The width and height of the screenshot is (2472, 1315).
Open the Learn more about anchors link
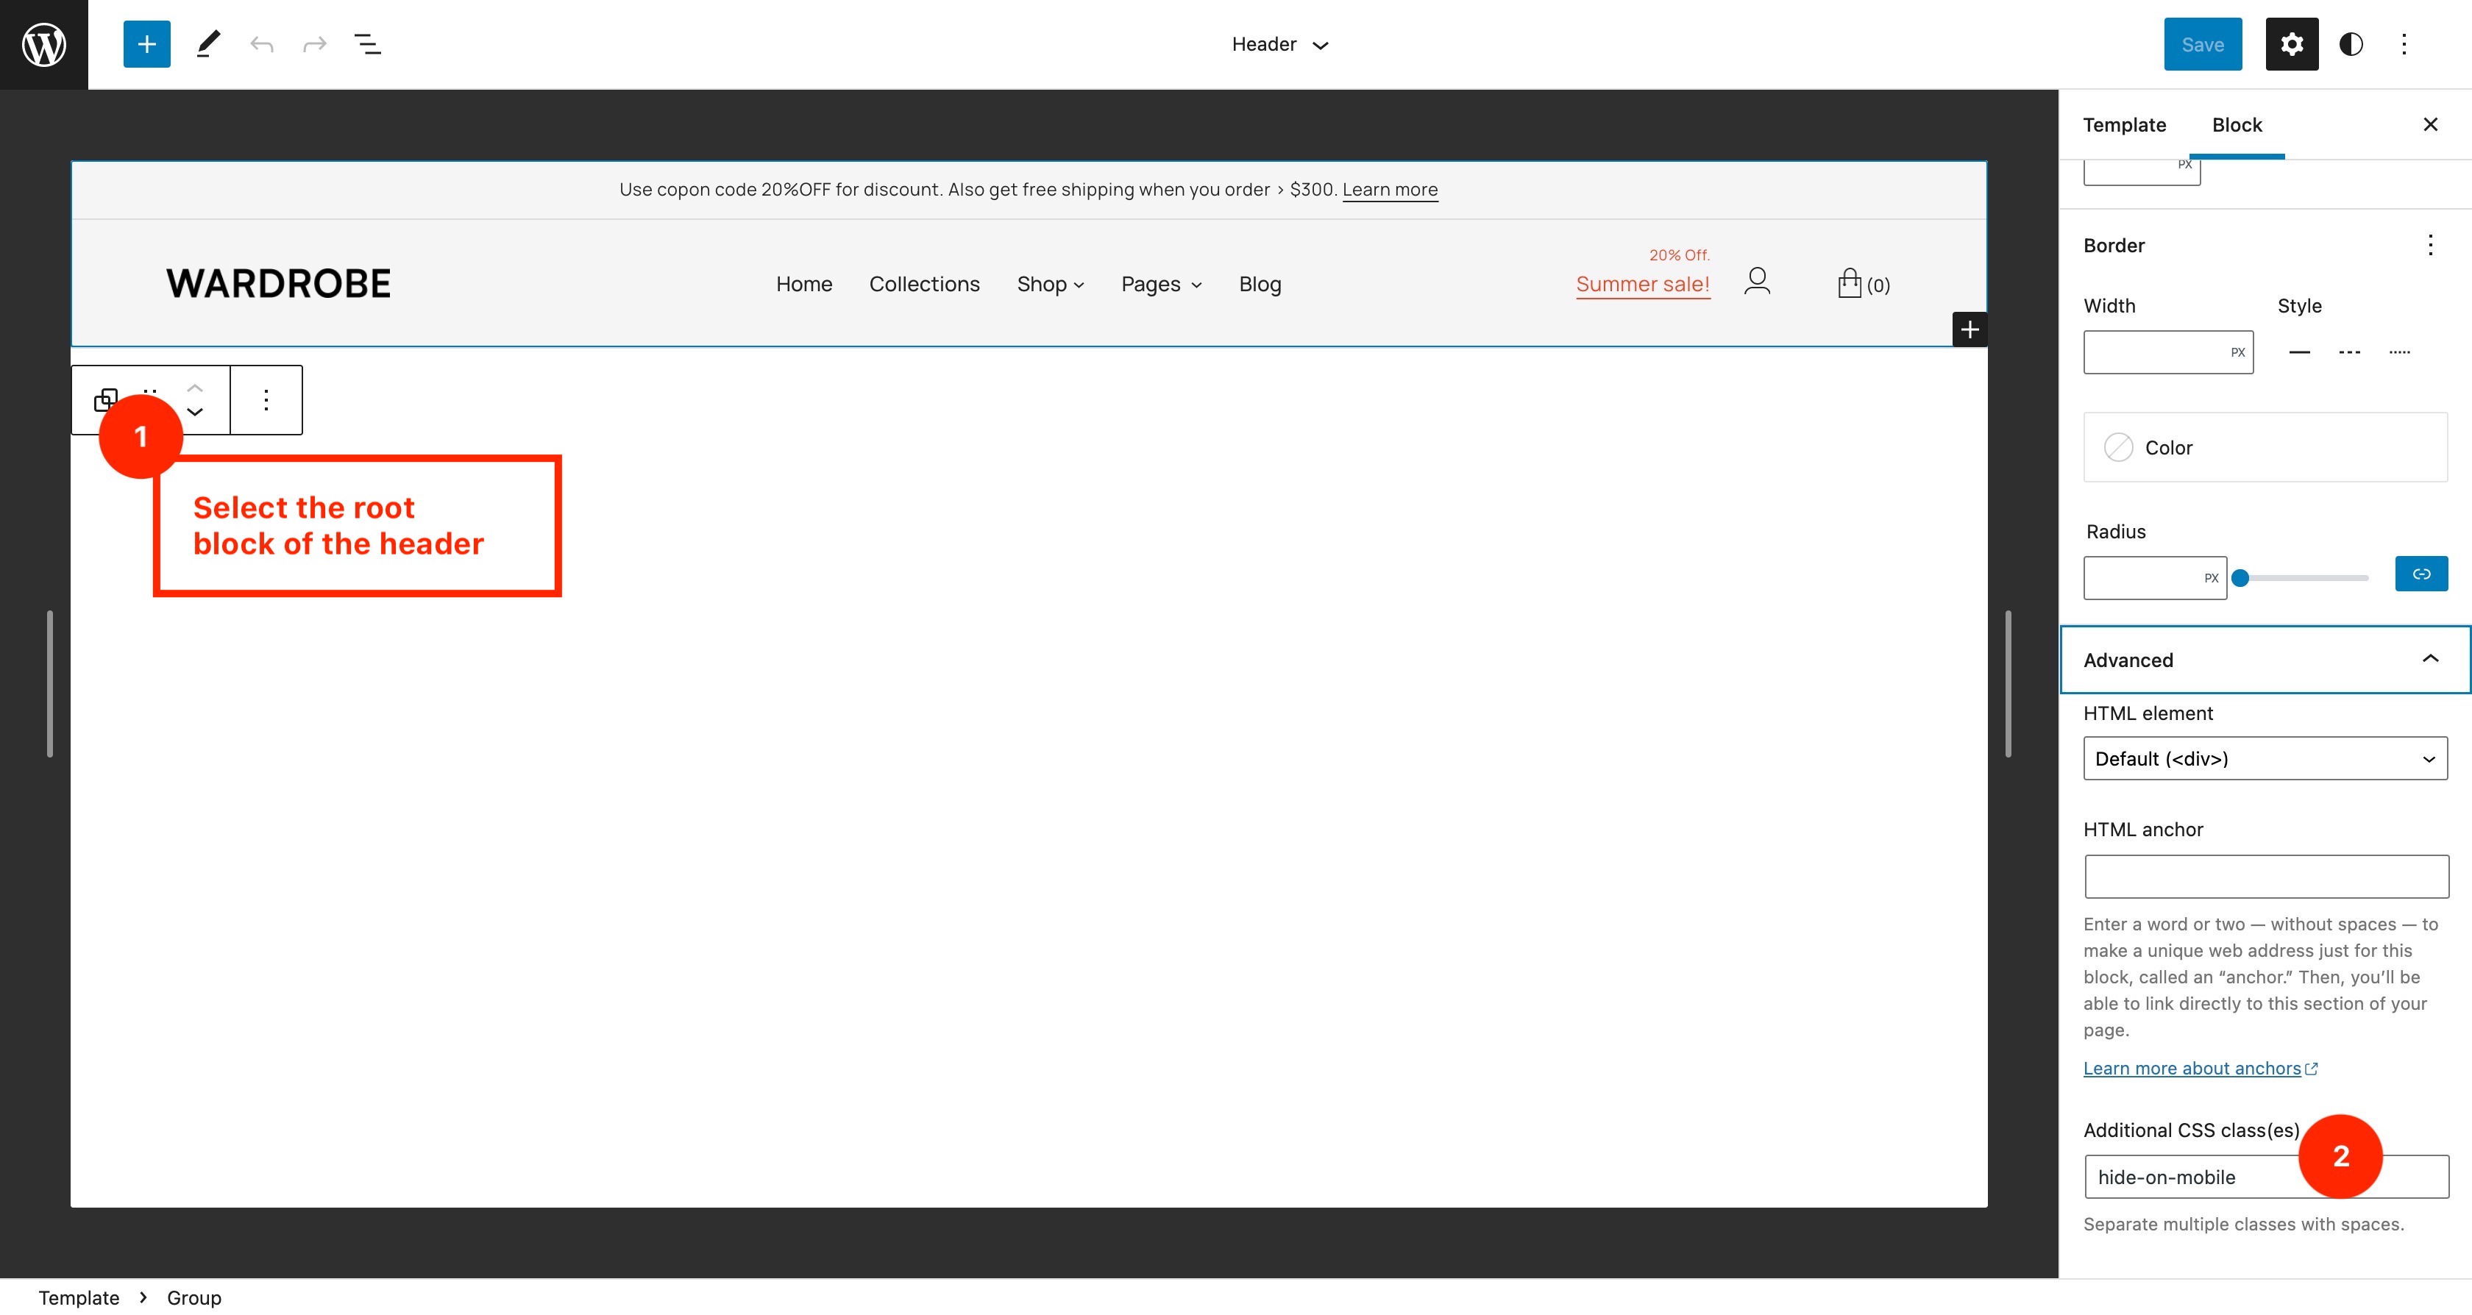click(2192, 1068)
